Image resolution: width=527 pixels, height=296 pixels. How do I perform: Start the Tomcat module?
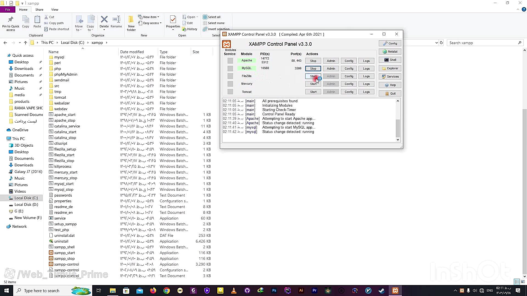click(x=313, y=92)
